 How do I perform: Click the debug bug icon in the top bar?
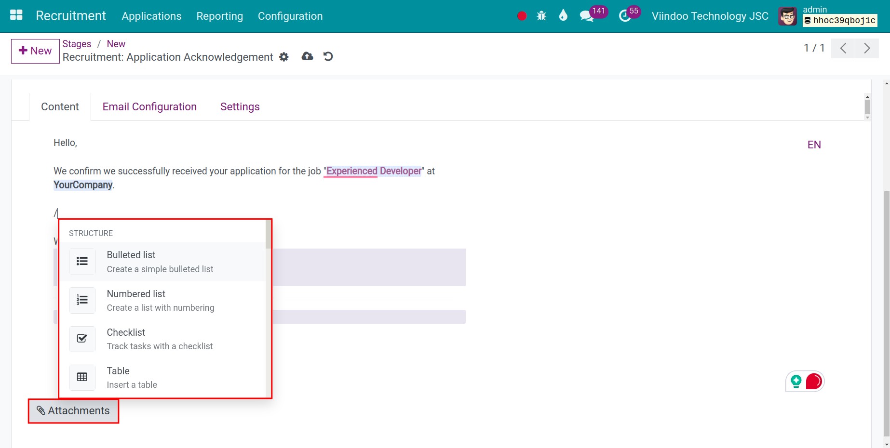click(541, 15)
